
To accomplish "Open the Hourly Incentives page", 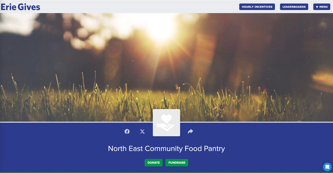I will coord(257,7).
